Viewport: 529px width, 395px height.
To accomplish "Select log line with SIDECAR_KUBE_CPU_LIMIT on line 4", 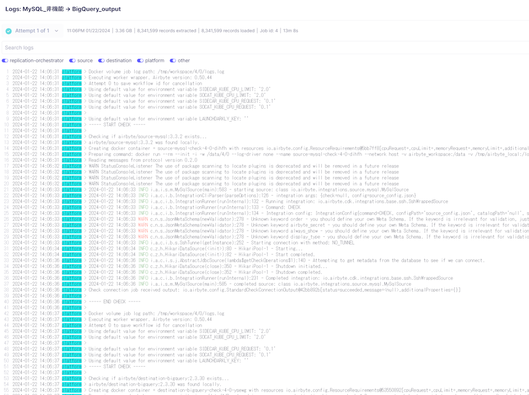I will [179, 89].
